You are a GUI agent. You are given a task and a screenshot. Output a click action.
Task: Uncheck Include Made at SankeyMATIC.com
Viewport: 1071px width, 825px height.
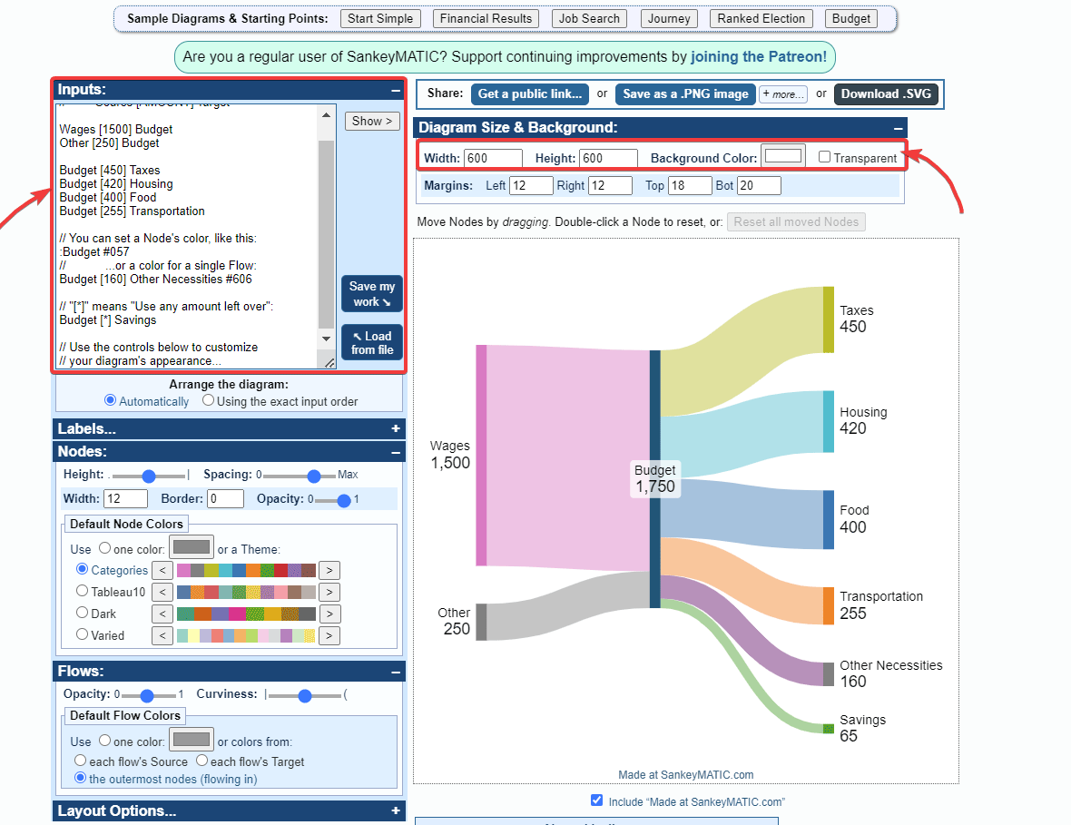point(596,800)
